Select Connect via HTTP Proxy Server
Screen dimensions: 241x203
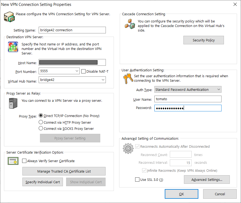click(41, 122)
